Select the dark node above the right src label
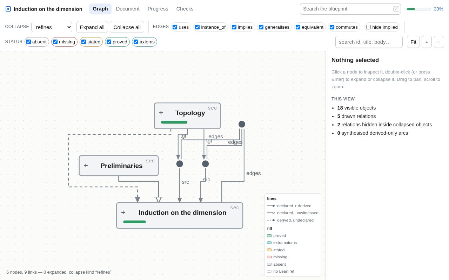449x280 pixels. (206, 164)
